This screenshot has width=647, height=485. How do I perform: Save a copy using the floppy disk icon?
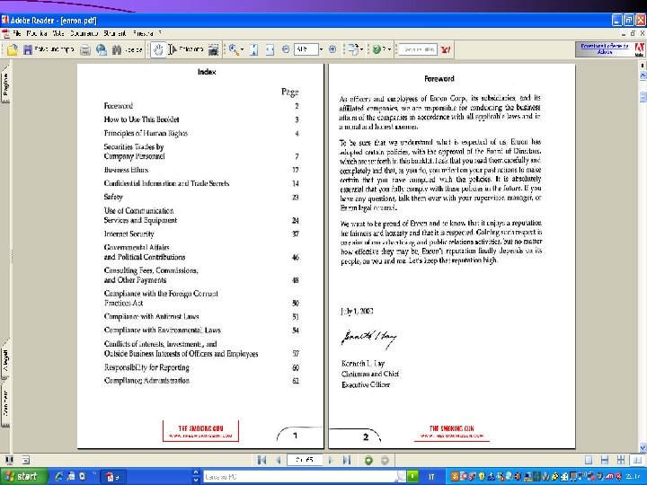tap(28, 50)
